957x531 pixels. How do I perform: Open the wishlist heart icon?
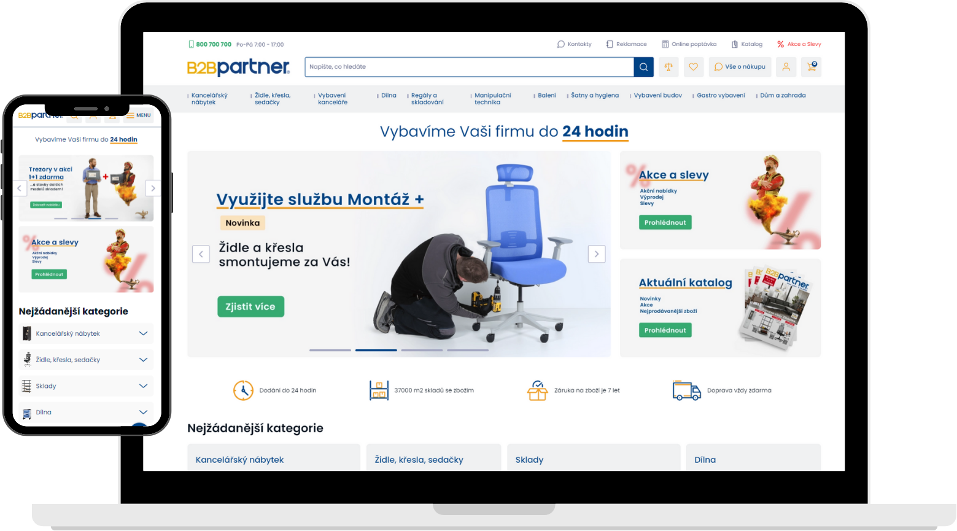point(693,67)
